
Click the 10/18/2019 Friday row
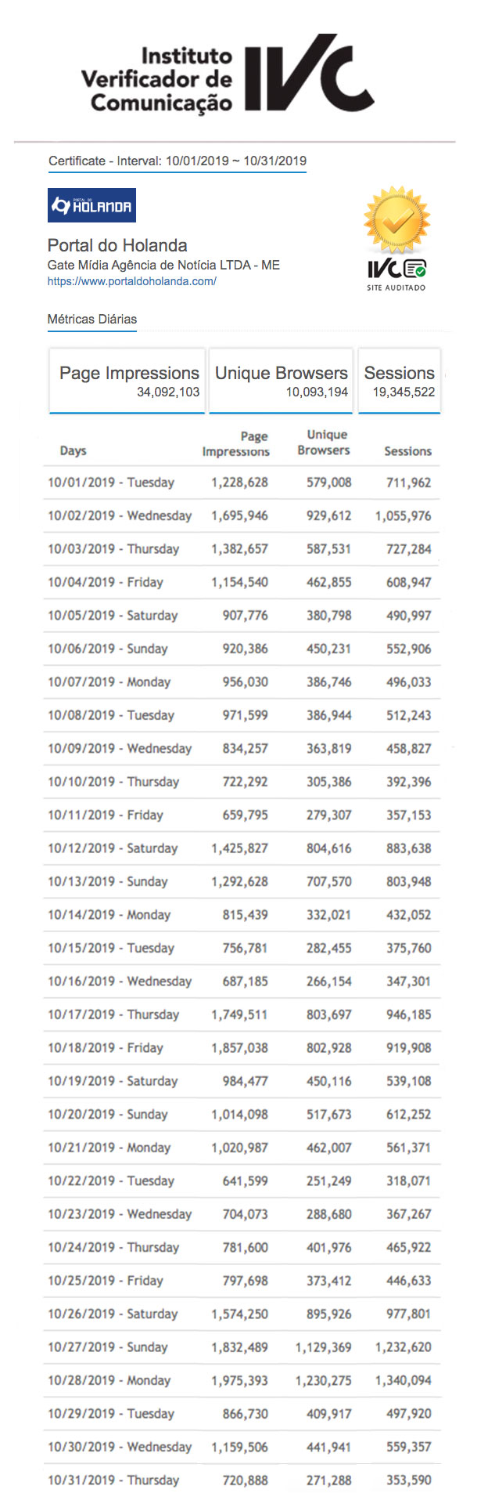coord(241,1048)
